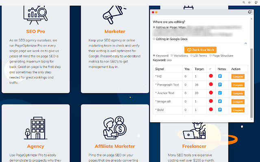The width and height of the screenshot is (260, 162).
Task: Click the red status dot for Bold
Action: (x=211, y=109)
